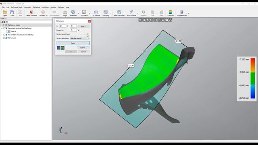
Task: Click the Apply button in Fit Surface
Action: point(73,43)
